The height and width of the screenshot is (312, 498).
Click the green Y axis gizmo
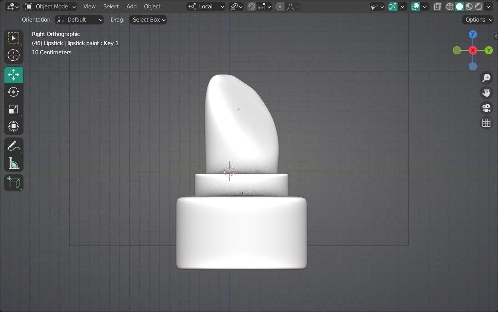(x=489, y=50)
